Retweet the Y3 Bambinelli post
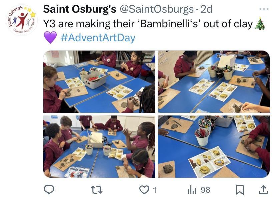 [96, 190]
